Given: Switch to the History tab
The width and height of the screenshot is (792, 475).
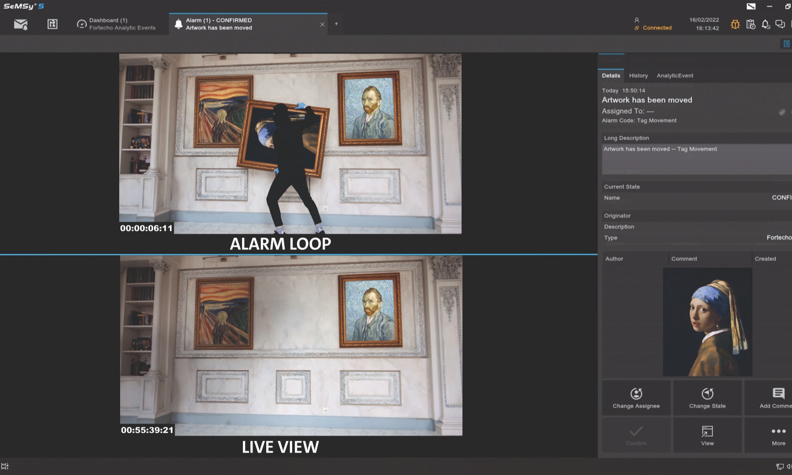Looking at the screenshot, I should [638, 76].
